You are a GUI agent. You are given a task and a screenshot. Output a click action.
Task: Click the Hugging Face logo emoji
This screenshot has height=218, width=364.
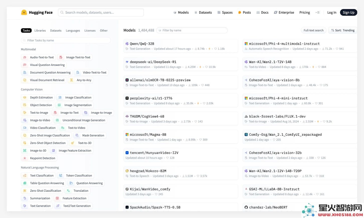24,12
